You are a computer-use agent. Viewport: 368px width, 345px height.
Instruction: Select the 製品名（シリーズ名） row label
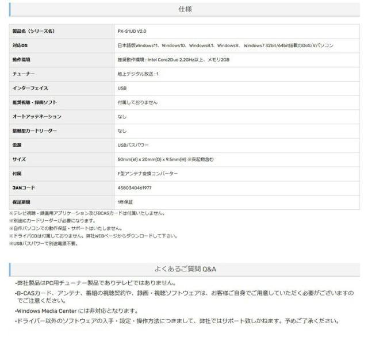[x=33, y=31]
